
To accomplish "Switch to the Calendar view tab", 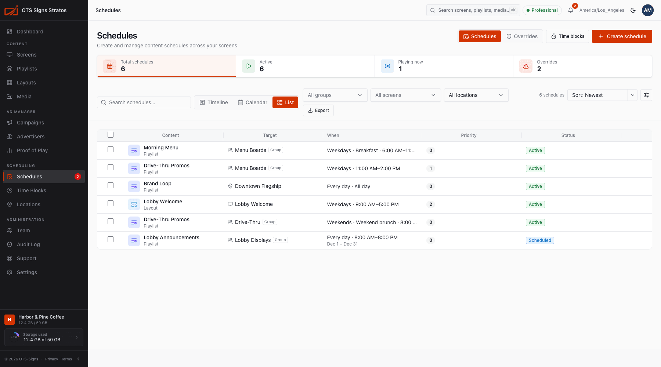I will 253,102.
